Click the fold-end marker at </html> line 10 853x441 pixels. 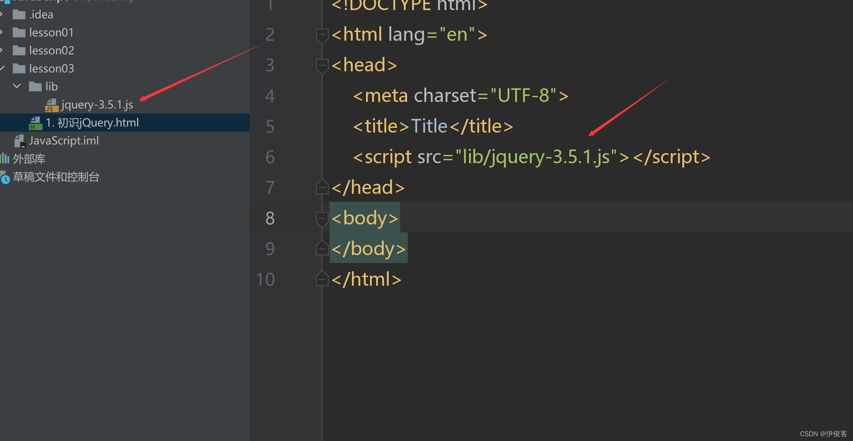click(x=322, y=279)
